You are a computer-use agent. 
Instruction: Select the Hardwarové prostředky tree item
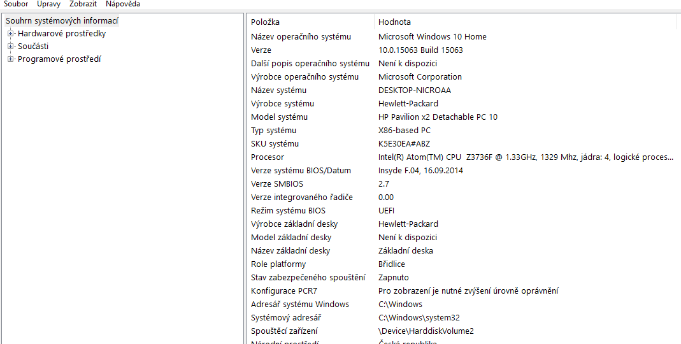tap(62, 34)
